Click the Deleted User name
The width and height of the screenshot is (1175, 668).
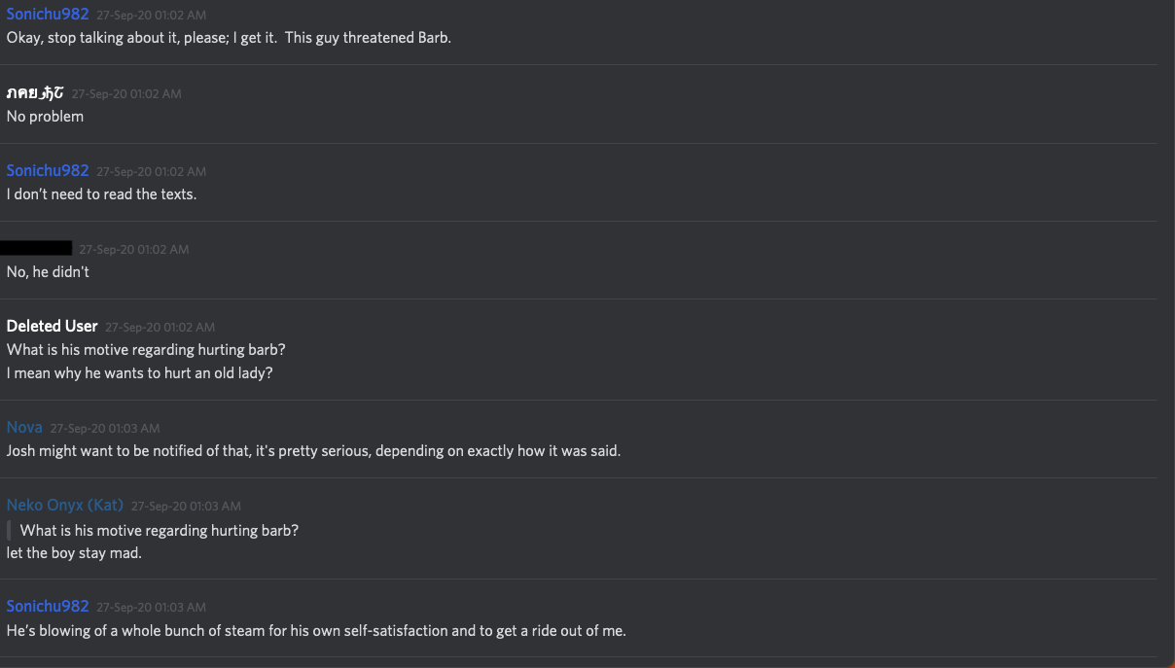tap(52, 326)
